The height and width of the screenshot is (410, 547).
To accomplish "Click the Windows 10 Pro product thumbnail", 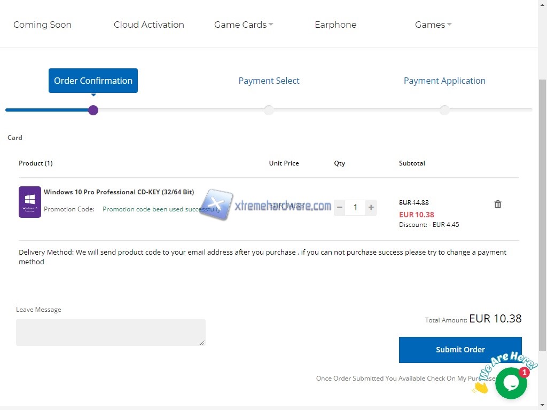I will pos(30,202).
